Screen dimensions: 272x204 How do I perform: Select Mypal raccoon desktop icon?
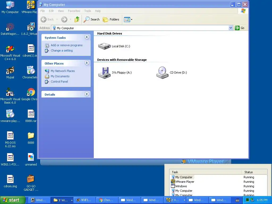click(x=10, y=73)
